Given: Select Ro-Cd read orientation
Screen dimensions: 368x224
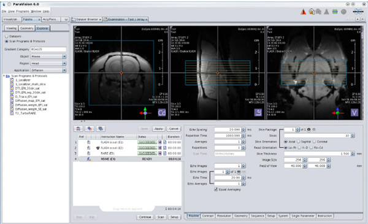Looking at the screenshot, I should (x=311, y=148).
